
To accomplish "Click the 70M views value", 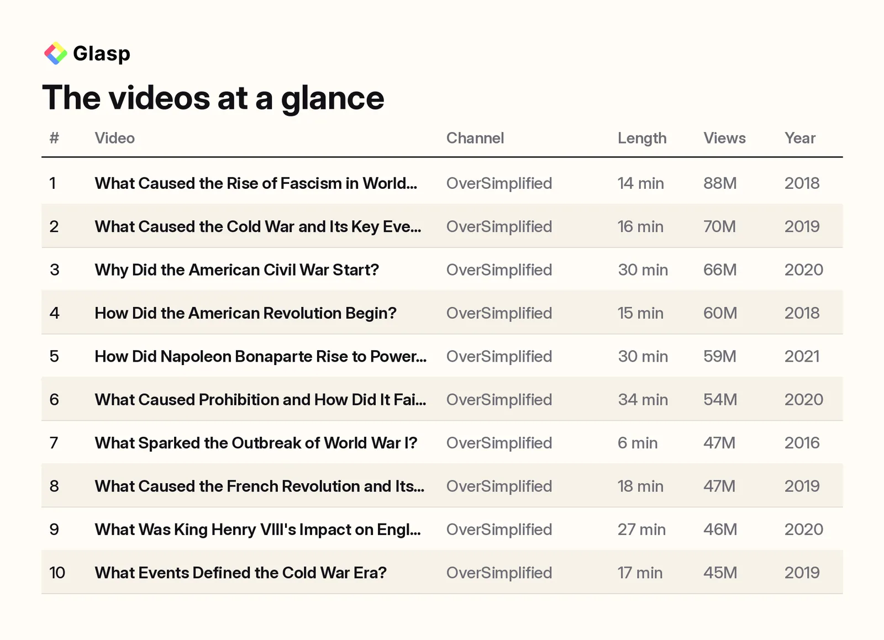I will [719, 226].
